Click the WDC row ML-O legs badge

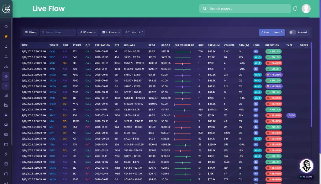click(258, 57)
